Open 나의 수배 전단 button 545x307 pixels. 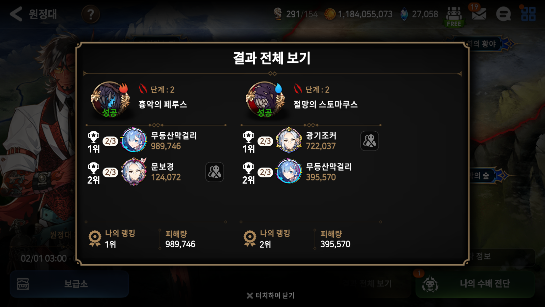[475, 284]
